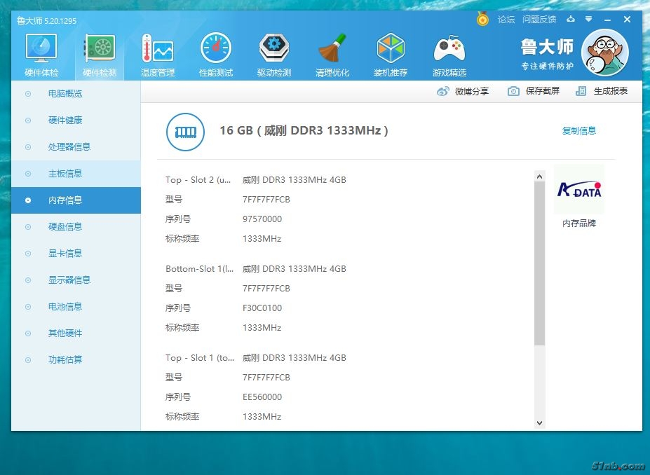The image size is (650, 475).
Task: Open 驱动检测 driver detection
Action: pyautogui.click(x=274, y=55)
